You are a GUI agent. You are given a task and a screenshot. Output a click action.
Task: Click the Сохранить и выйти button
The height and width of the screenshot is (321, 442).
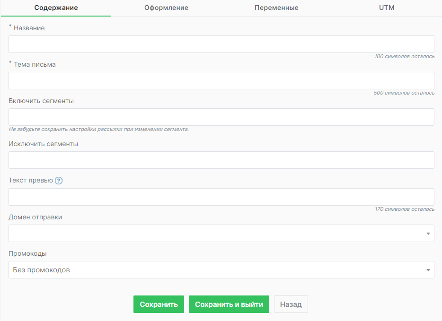point(229,304)
